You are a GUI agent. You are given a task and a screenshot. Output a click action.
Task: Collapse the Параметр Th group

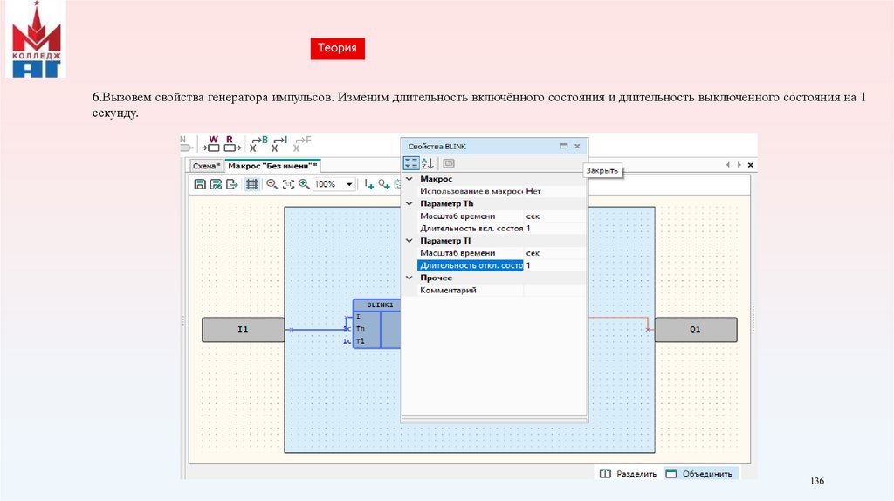click(x=409, y=203)
